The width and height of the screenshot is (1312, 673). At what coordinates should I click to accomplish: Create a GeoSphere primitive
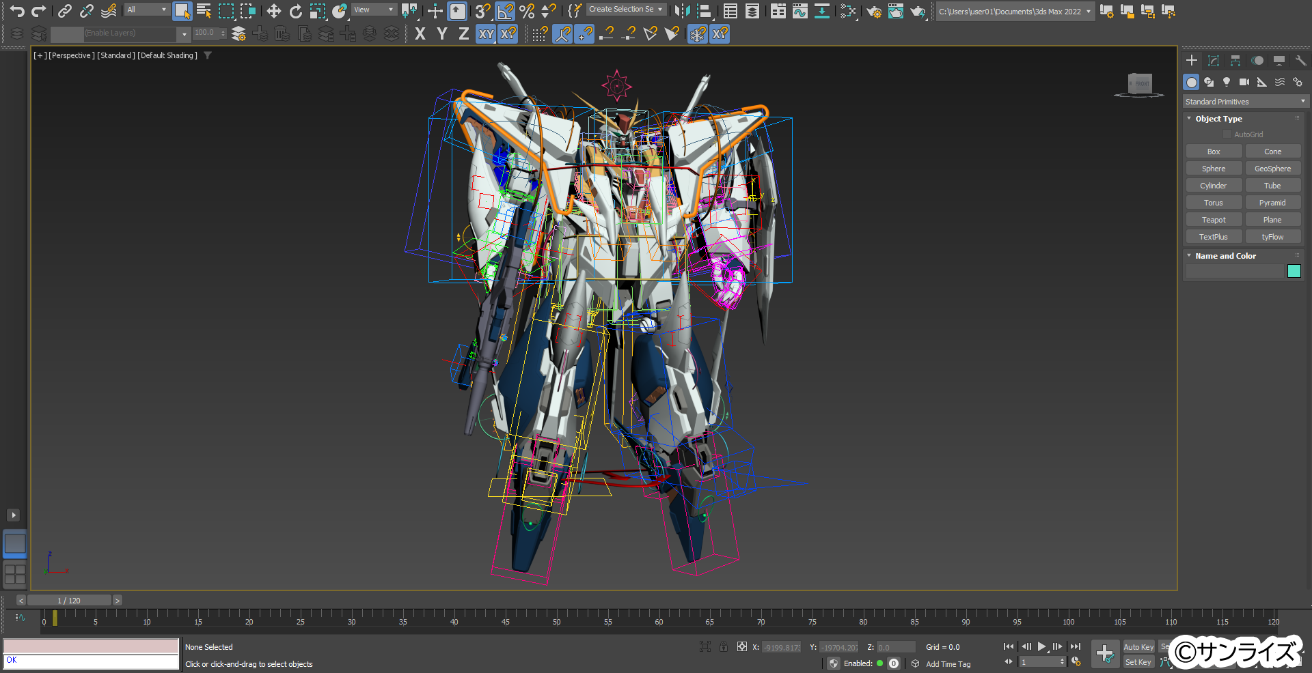click(x=1272, y=169)
